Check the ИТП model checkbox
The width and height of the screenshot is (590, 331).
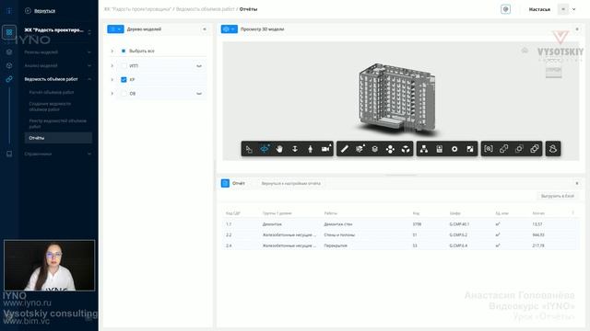coord(124,65)
